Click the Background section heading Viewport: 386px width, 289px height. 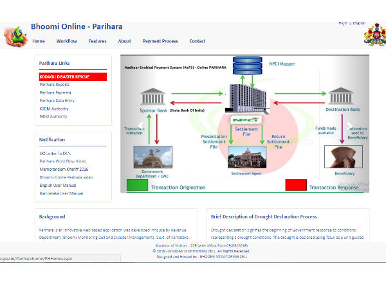click(x=52, y=217)
